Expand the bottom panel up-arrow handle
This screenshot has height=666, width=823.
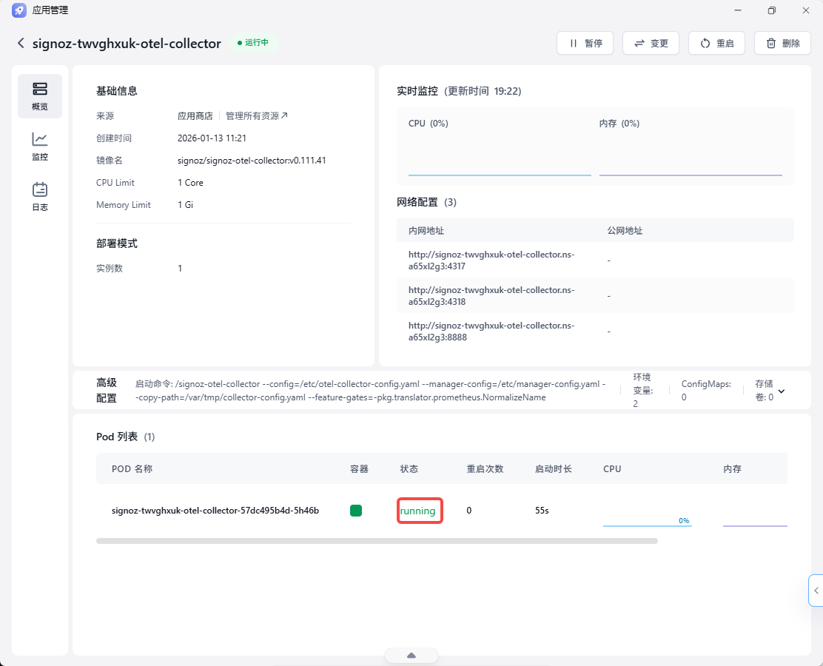tap(411, 656)
